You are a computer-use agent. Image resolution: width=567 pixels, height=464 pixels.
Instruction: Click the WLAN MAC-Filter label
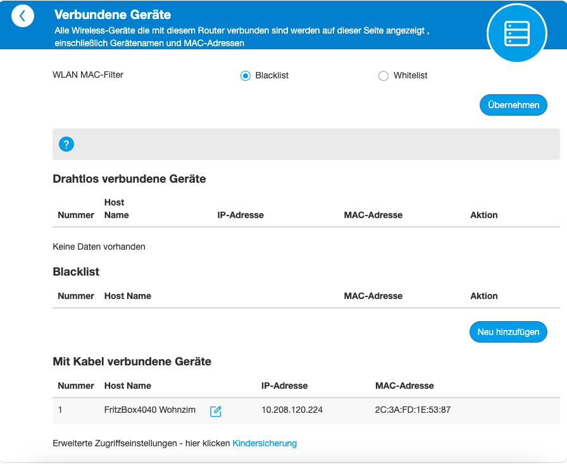click(88, 75)
